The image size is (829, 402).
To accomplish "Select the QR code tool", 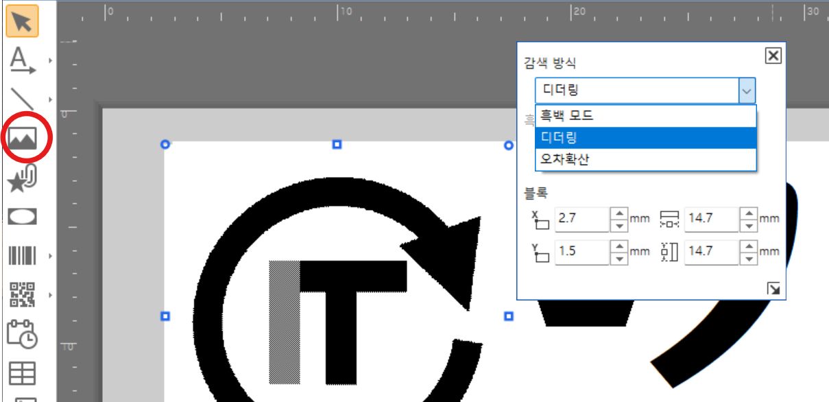I will click(x=23, y=295).
